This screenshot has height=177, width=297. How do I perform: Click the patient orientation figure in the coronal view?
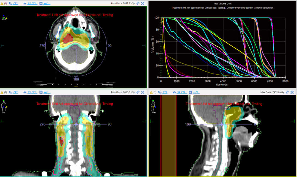click(4, 107)
